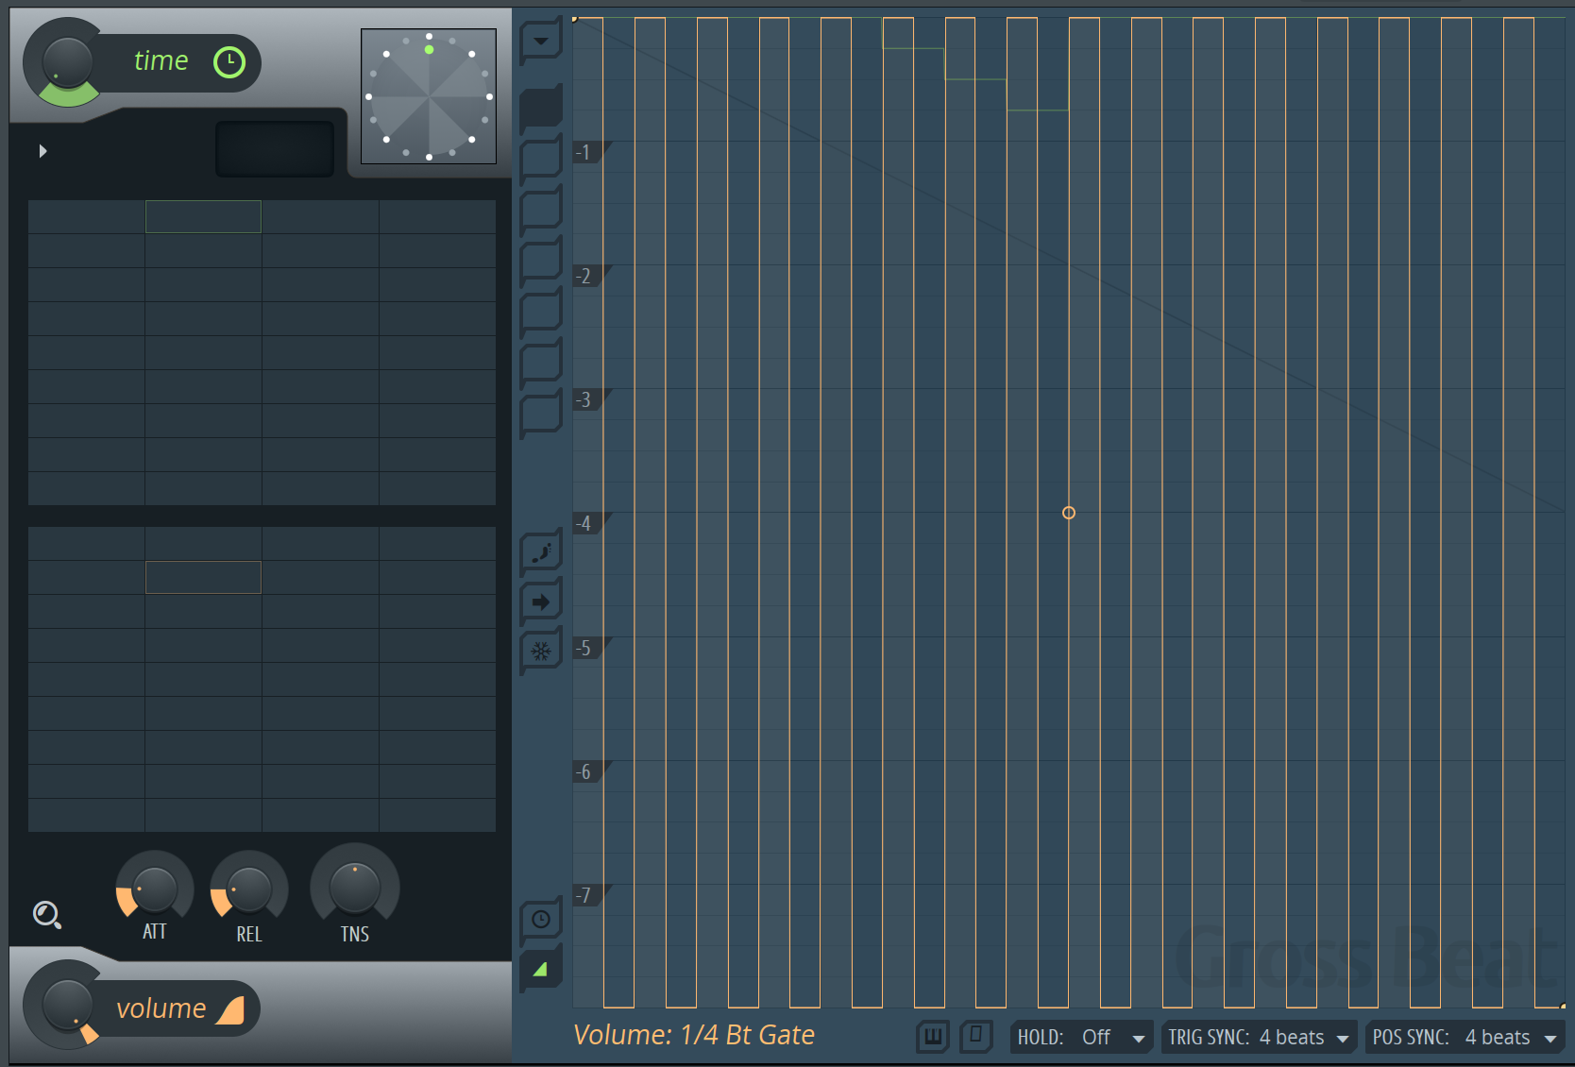Click the 'time' label
The width and height of the screenshot is (1575, 1067).
[161, 60]
